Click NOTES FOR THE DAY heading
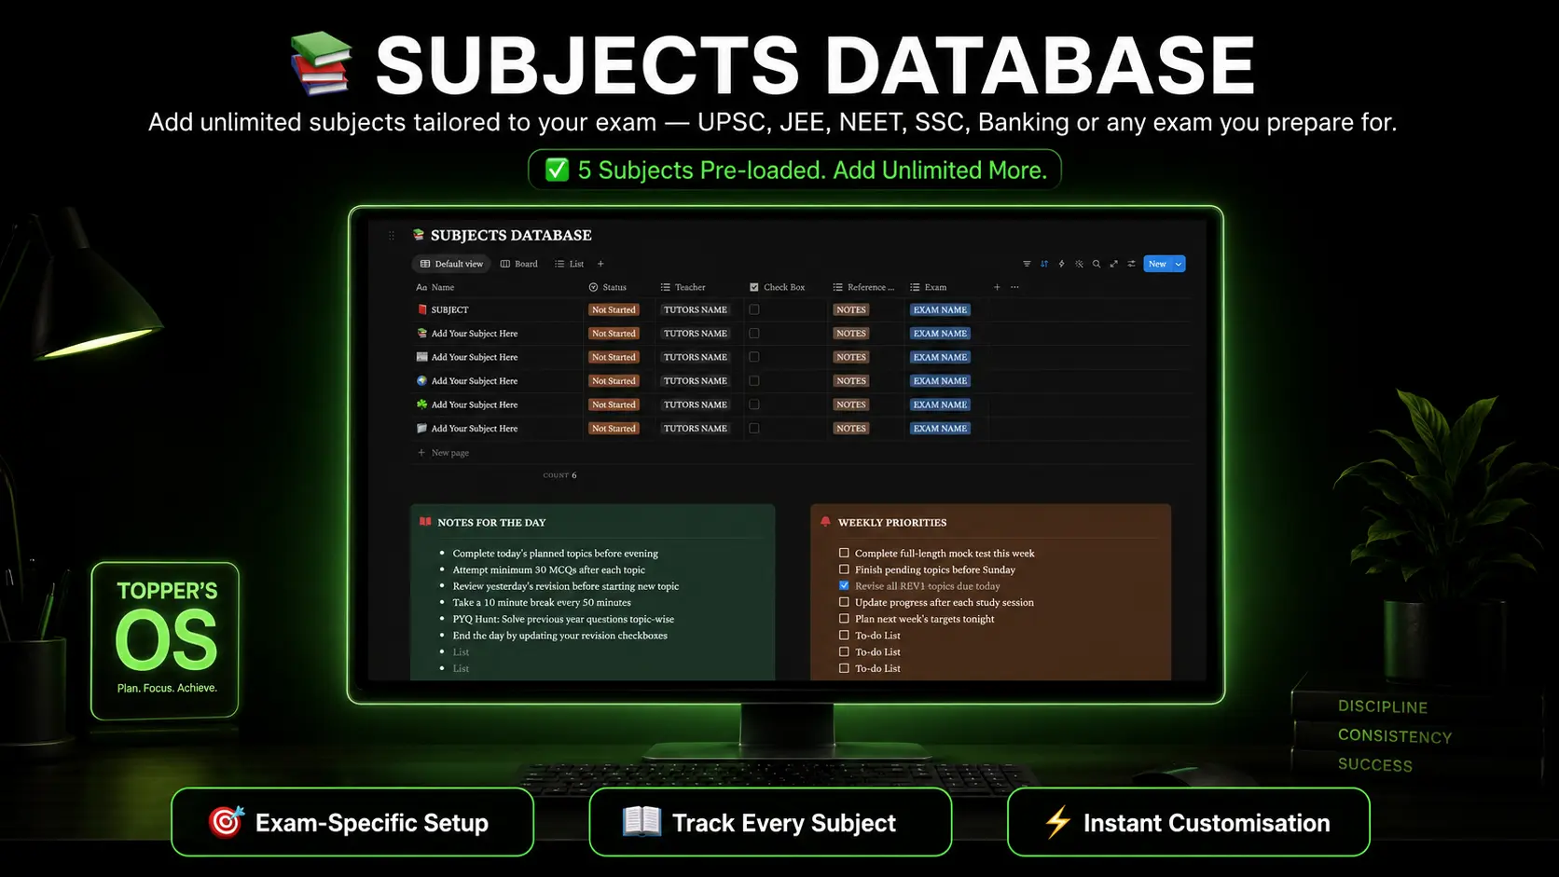 [x=491, y=522]
